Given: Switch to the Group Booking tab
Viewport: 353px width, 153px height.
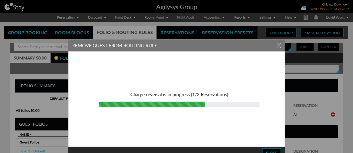Looking at the screenshot, I should click(x=28, y=33).
